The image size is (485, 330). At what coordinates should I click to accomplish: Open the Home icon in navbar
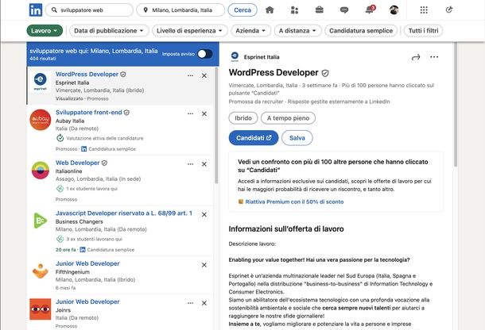point(270,10)
